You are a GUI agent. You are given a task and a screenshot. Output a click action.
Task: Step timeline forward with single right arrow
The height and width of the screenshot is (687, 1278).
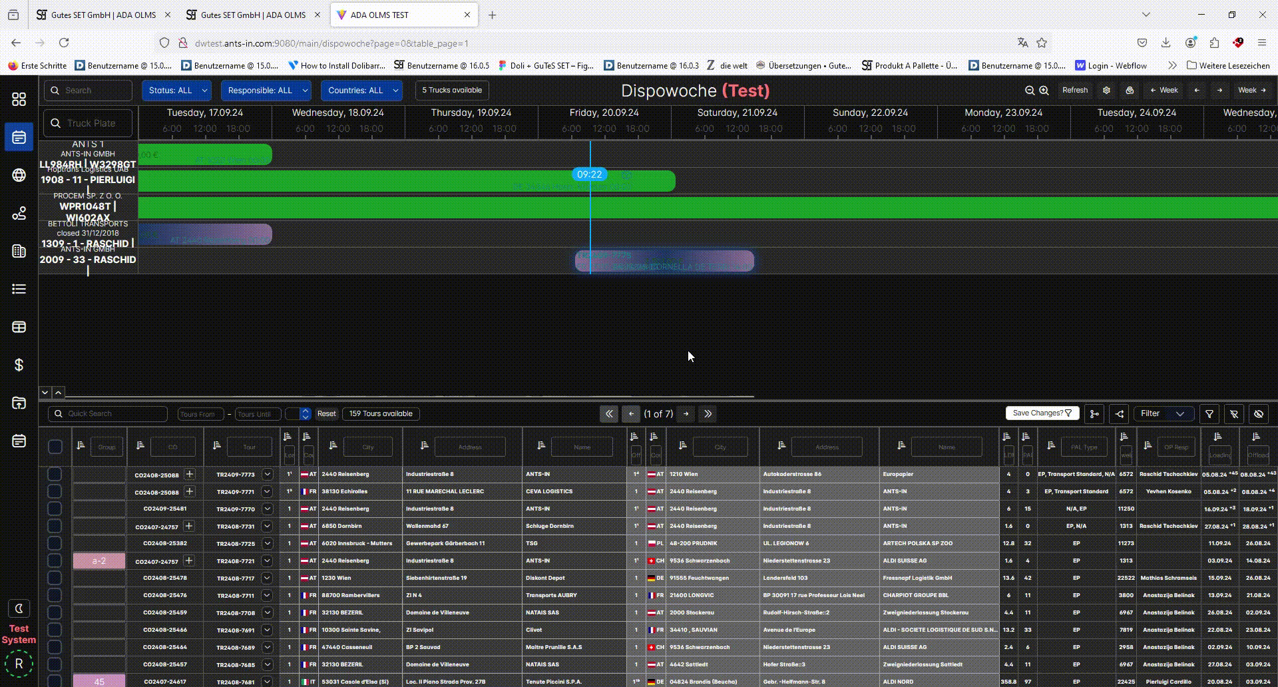click(1219, 91)
